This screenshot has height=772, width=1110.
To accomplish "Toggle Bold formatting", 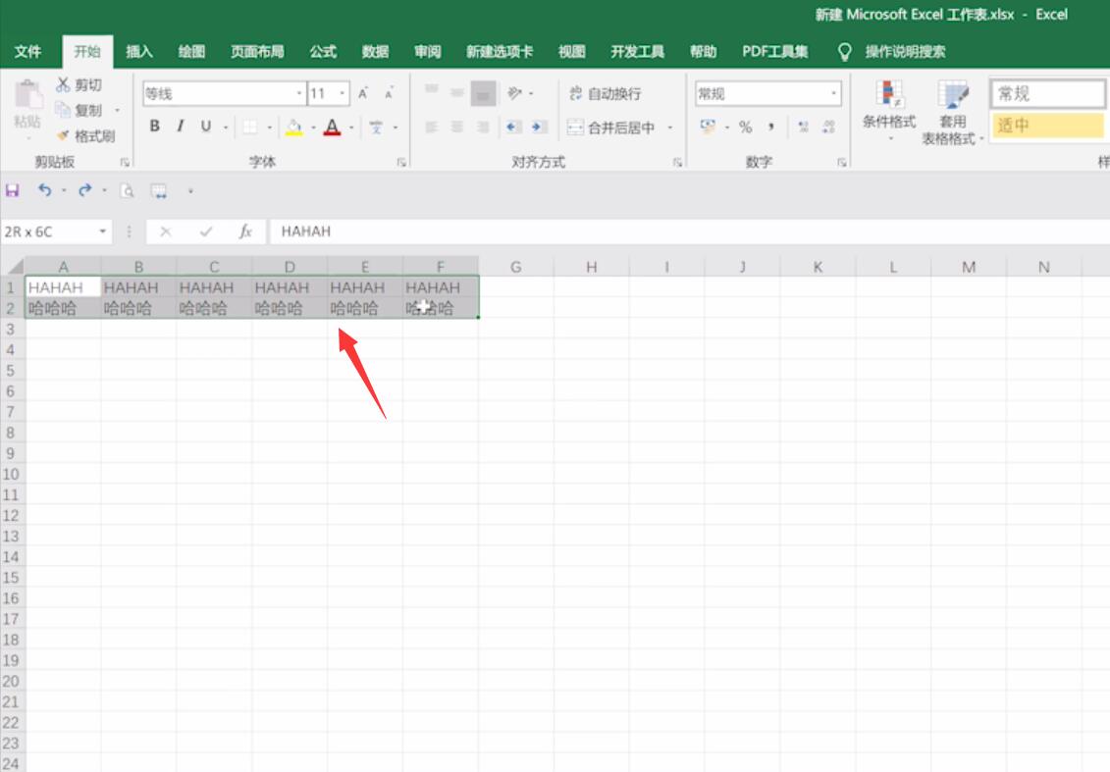I will [155, 127].
